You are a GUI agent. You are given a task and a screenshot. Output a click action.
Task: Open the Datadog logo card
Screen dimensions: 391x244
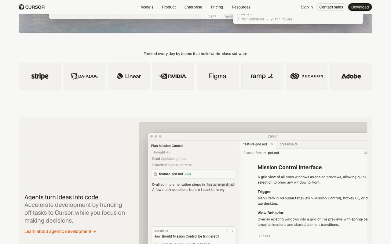pos(84,76)
